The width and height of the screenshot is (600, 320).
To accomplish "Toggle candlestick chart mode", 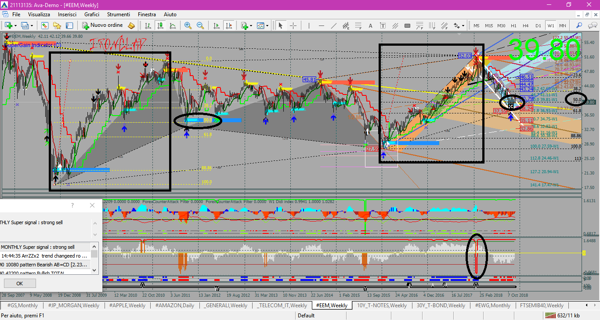I will 160,25.
